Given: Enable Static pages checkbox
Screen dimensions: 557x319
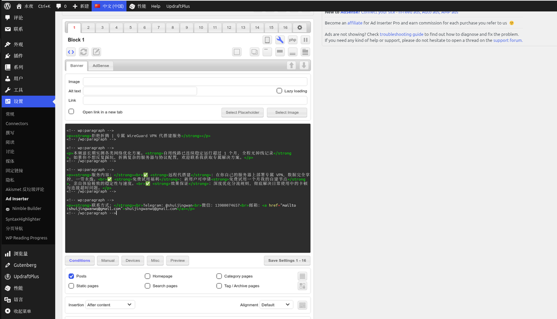Looking at the screenshot, I should click(71, 286).
